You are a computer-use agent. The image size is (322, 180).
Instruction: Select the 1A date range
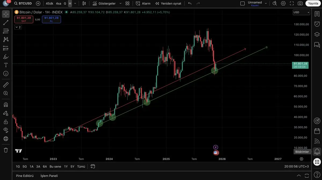coord(31,166)
